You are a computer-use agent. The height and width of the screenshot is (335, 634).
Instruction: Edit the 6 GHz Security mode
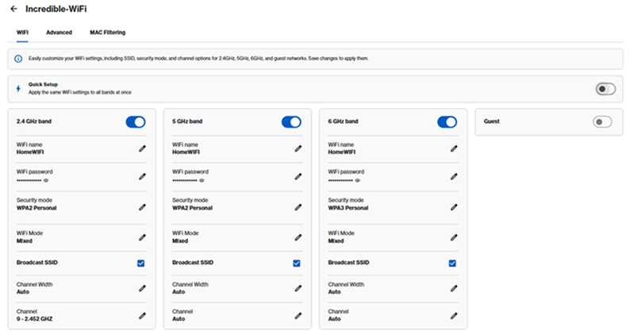click(454, 206)
